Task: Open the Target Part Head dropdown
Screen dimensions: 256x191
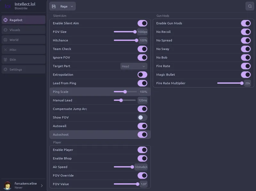Action: 134,66
